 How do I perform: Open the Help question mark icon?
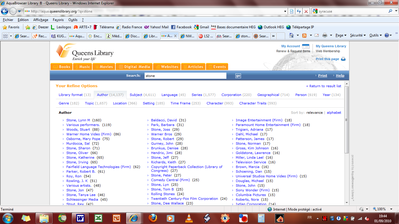pos(387,35)
